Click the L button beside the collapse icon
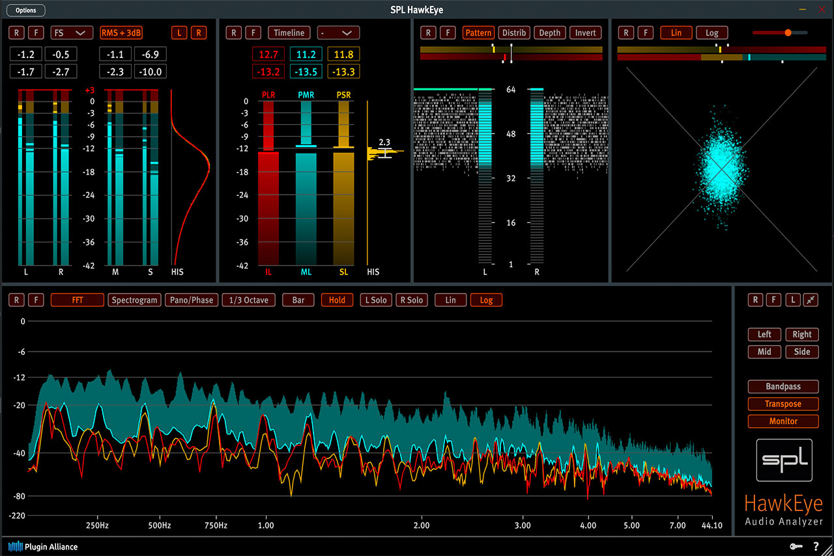This screenshot has height=556, width=834. (792, 300)
